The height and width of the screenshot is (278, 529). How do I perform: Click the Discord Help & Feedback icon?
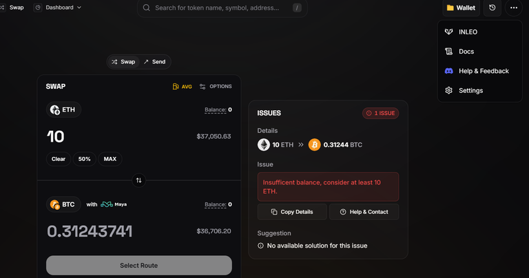click(x=448, y=71)
